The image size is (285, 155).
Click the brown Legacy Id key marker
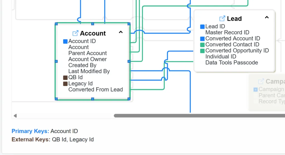[65, 84]
